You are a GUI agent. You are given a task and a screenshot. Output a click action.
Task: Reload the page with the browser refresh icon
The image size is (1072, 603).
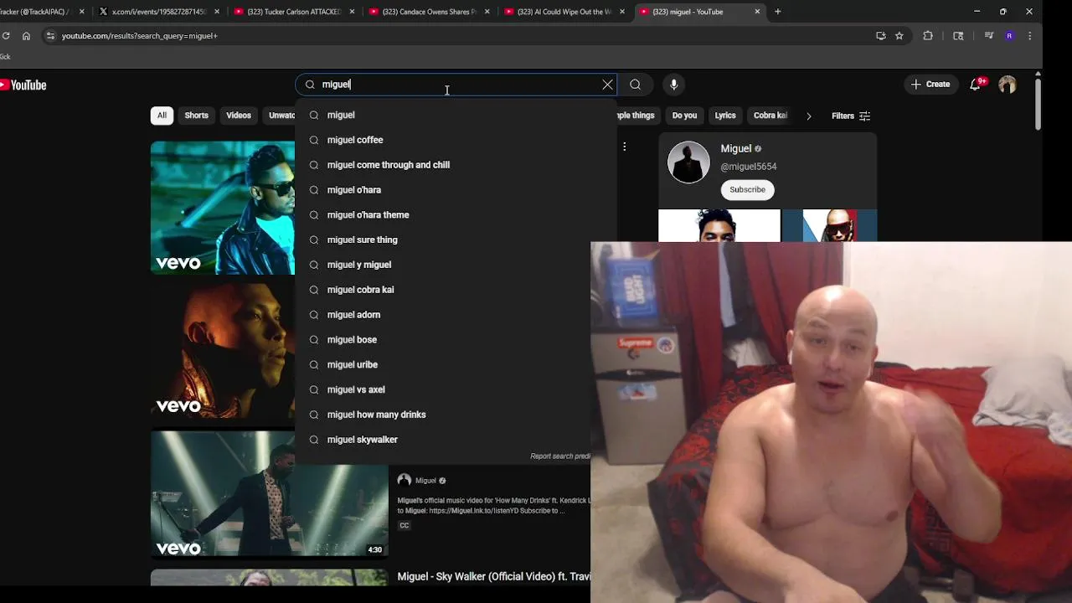(6, 36)
